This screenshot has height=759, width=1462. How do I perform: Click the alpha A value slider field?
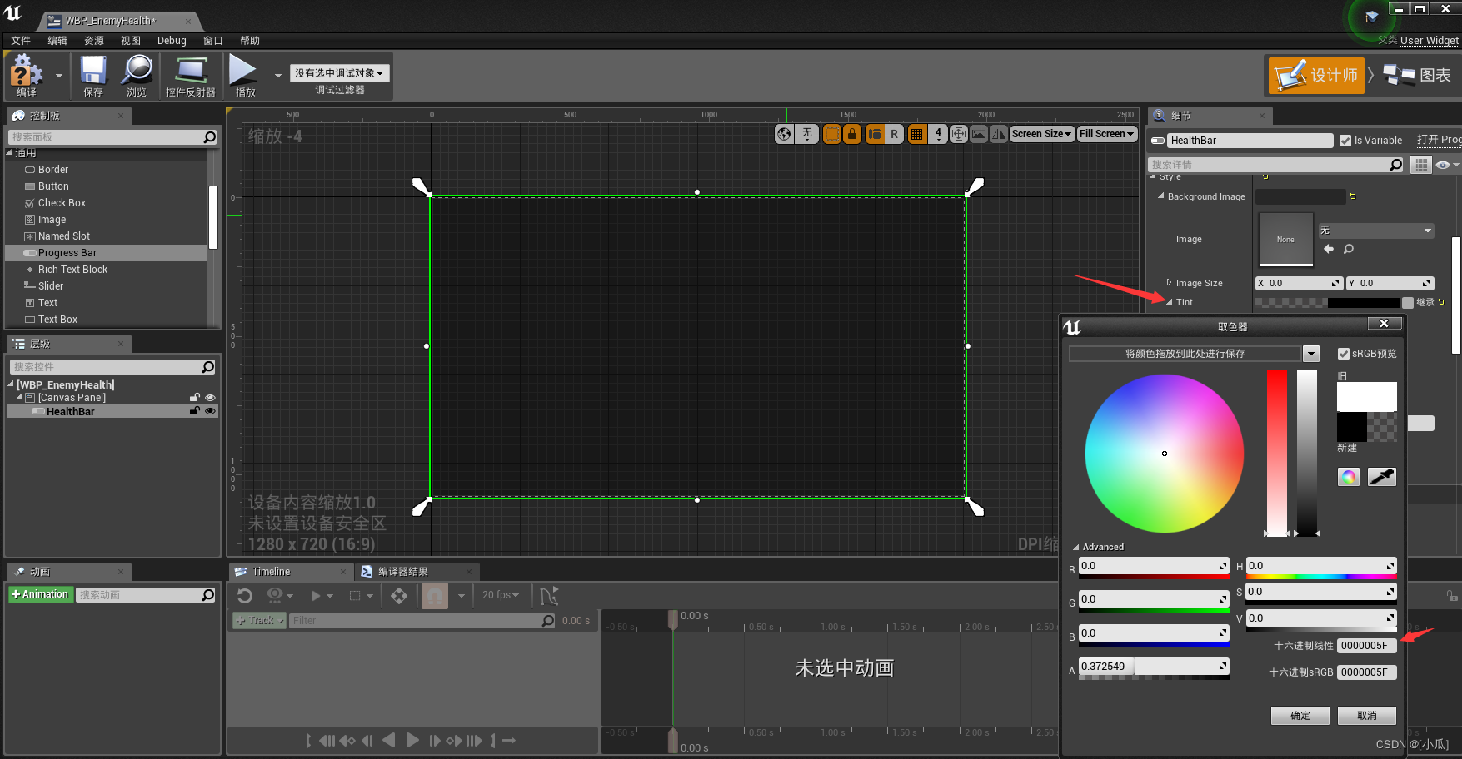pyautogui.click(x=1154, y=667)
